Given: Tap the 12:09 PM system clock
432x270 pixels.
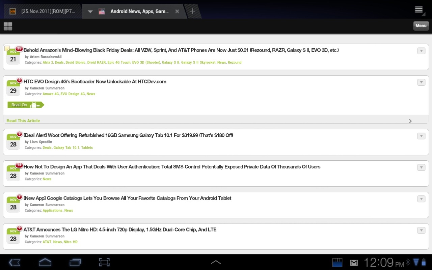Looking at the screenshot, I should 383,262.
